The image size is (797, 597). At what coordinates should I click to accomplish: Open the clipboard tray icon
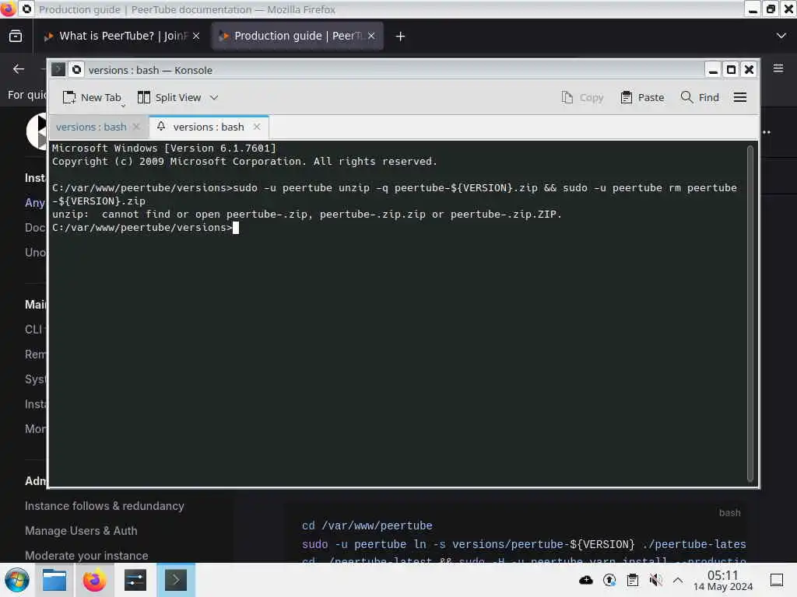pos(632,580)
